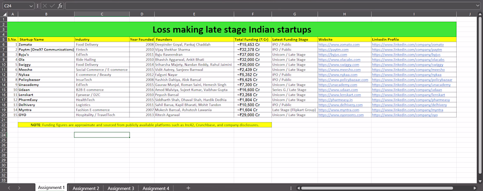Open the Byju's website link

(334, 54)
